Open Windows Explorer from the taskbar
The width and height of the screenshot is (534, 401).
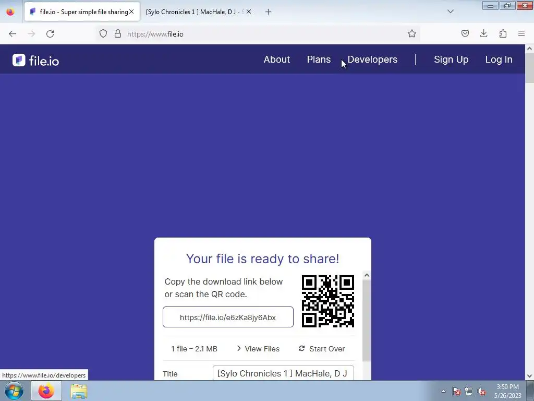(79, 391)
